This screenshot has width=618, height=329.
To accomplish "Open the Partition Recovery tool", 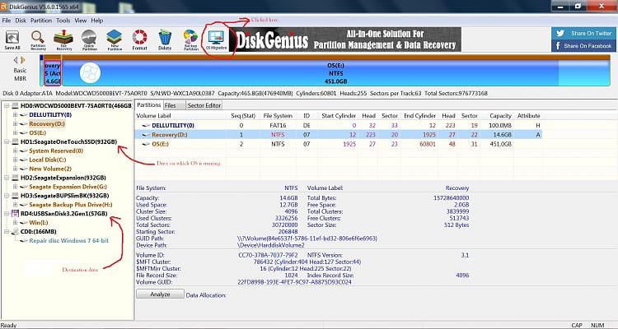I will (38, 40).
